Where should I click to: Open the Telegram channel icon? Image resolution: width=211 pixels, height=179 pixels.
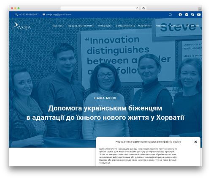(x=187, y=14)
